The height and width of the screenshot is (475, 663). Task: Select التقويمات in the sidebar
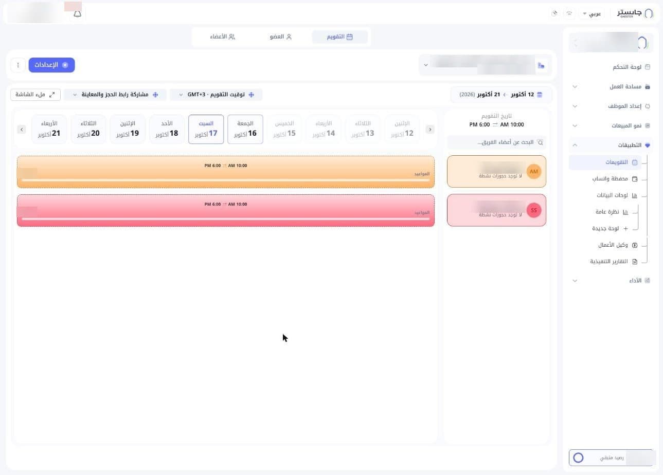605,162
